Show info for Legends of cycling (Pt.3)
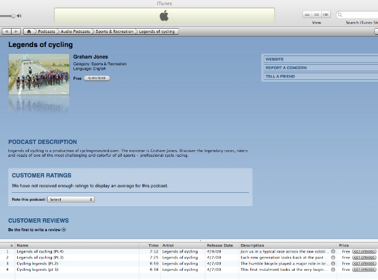The height and width of the screenshot is (280, 378). (333, 257)
